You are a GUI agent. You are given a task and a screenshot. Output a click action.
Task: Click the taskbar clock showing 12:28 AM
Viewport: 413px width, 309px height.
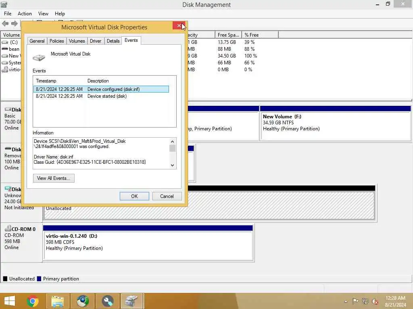point(395,301)
